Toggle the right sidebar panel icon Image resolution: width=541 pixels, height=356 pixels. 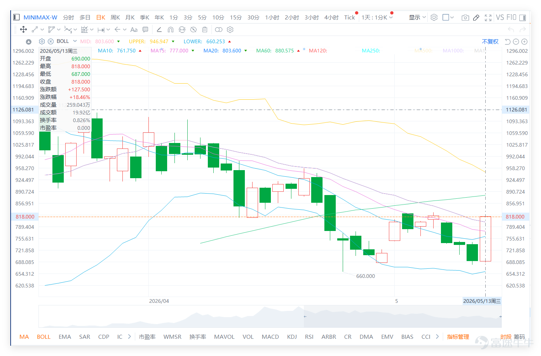point(523,18)
